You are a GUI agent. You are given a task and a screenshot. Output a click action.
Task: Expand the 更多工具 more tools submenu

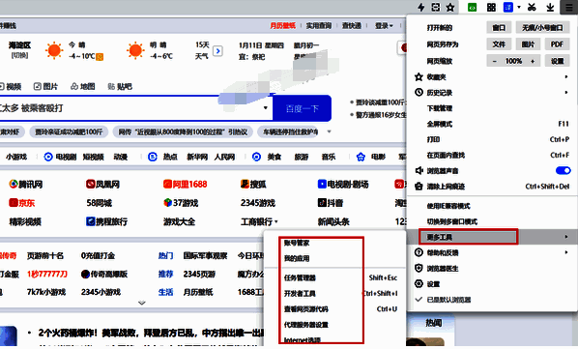[x=492, y=237]
